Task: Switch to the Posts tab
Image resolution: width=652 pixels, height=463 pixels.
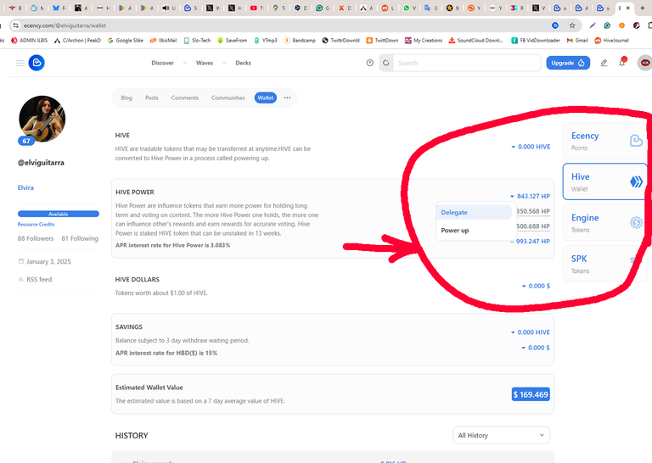Action: coord(152,98)
